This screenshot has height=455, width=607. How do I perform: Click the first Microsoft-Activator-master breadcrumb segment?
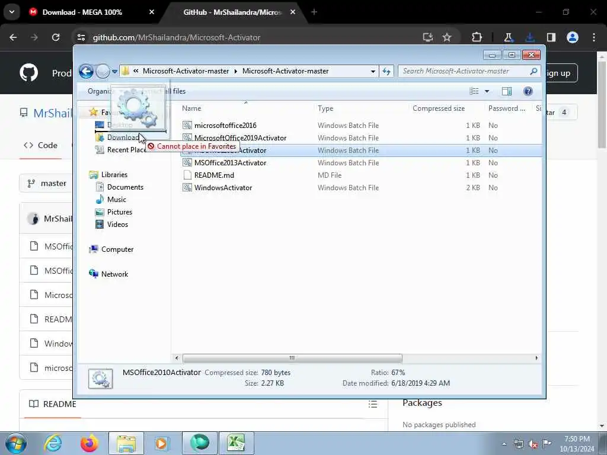pyautogui.click(x=186, y=71)
